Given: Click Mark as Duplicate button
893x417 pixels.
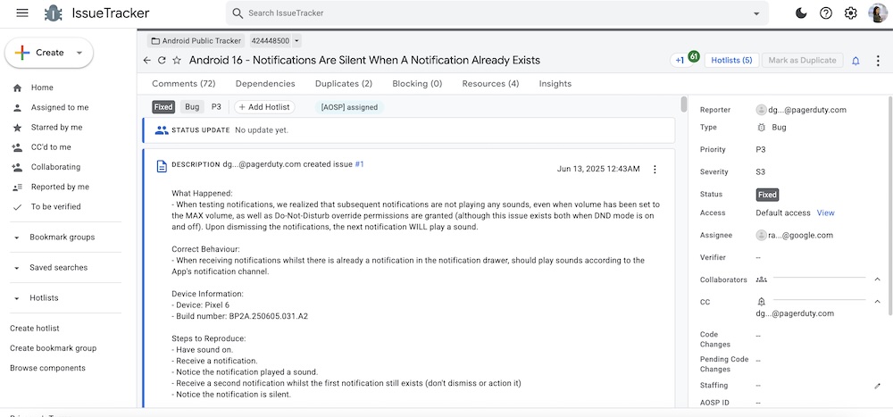Looking at the screenshot, I should (803, 61).
